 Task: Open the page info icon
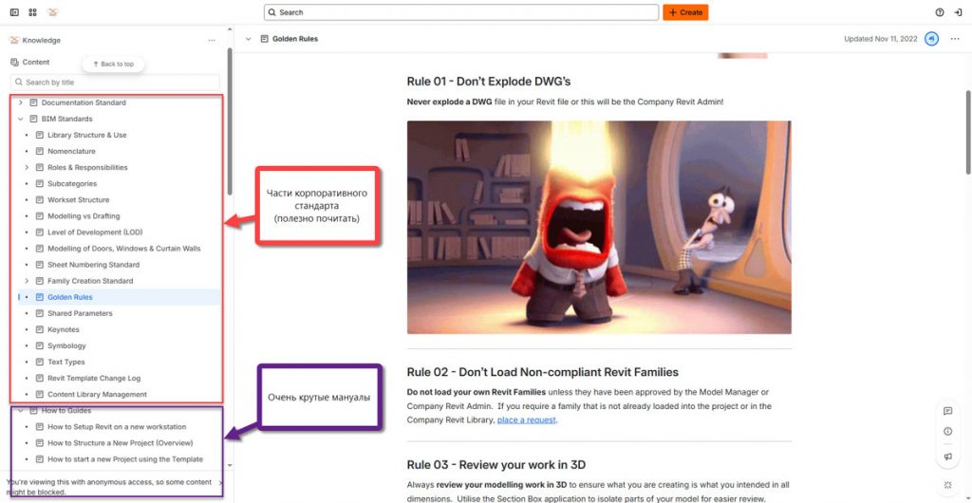947,432
